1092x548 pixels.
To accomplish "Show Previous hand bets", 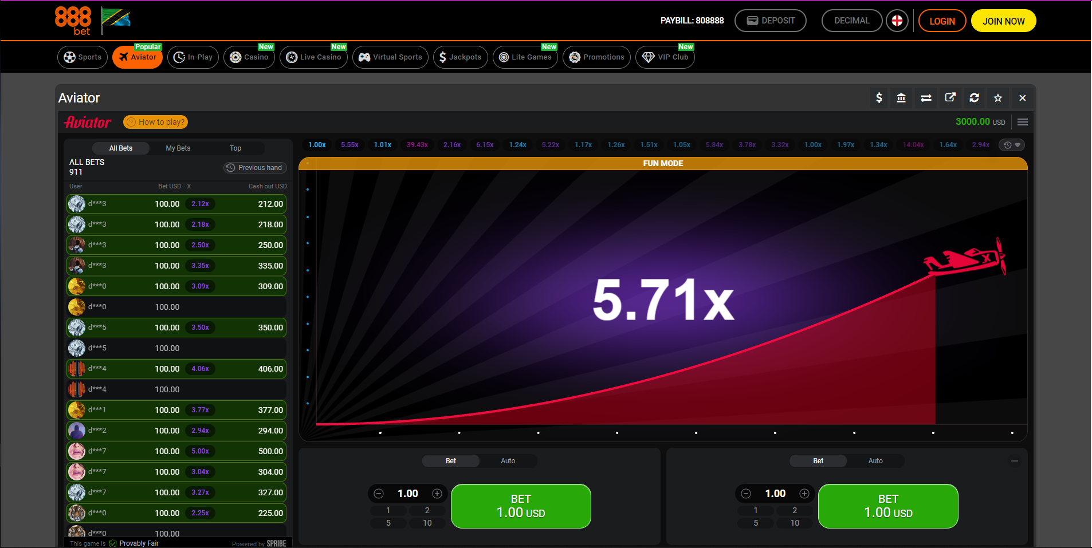I will click(x=255, y=168).
